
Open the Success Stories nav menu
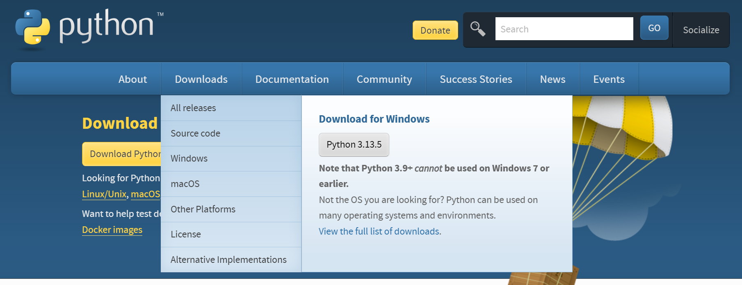[x=476, y=79]
